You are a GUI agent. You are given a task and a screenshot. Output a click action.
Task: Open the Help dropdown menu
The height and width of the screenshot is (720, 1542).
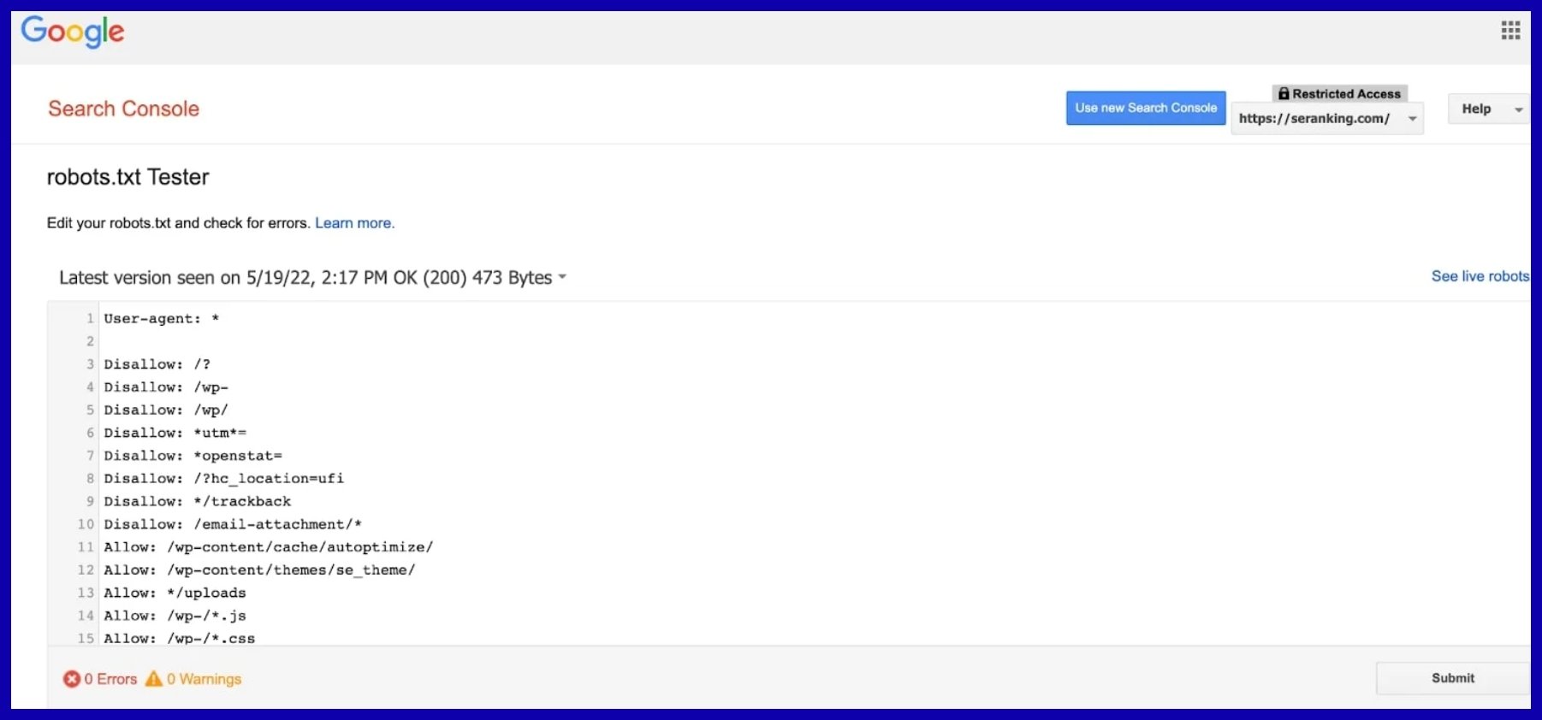[x=1489, y=109]
